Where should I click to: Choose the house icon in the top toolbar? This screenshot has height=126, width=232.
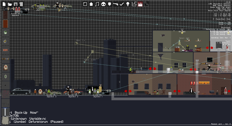pyautogui.click(x=91, y=4)
